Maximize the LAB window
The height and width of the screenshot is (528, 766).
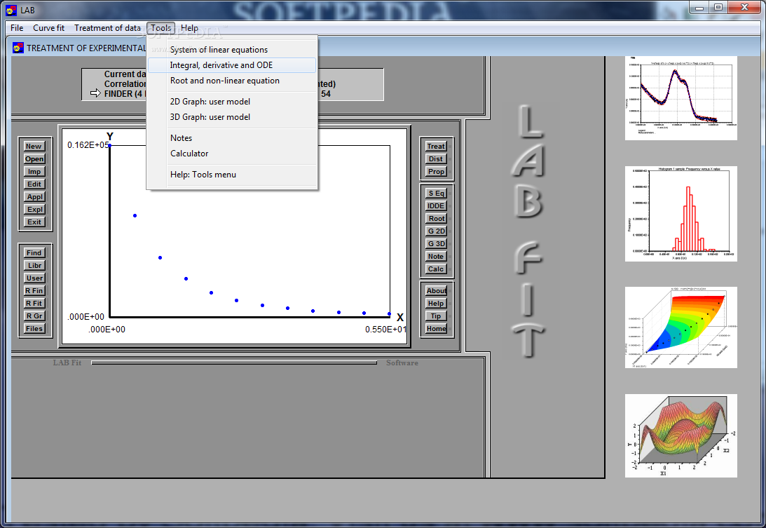(718, 7)
